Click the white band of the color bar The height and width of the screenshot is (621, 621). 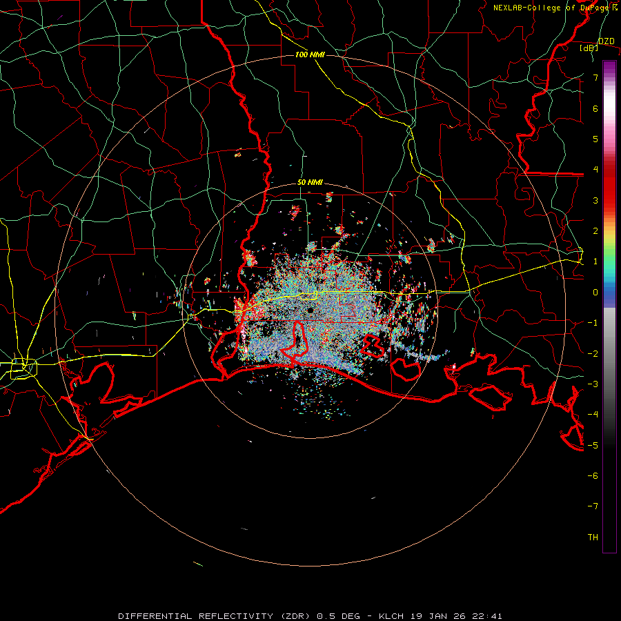(609, 103)
